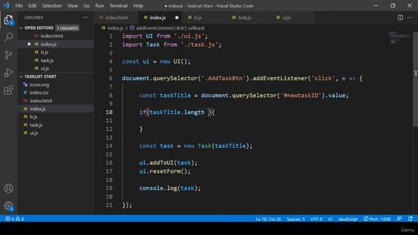418x235 pixels.
Task: Click the Live Server Port: 5500 indicator
Action: click(x=378, y=219)
